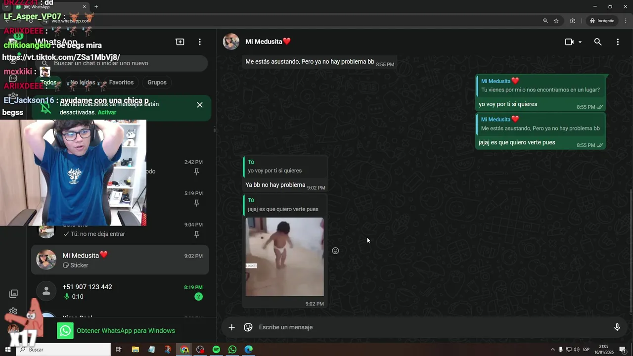Record a voice message with microphone
Image resolution: width=633 pixels, height=356 pixels.
617,327
